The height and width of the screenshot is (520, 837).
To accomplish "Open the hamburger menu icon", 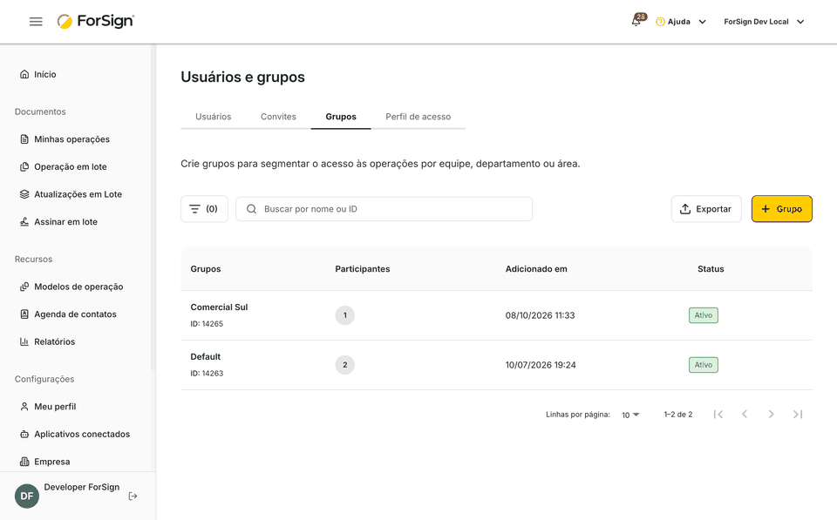I will 36,21.
